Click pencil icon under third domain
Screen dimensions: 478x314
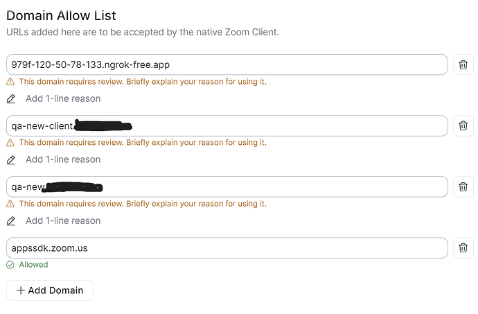(11, 221)
